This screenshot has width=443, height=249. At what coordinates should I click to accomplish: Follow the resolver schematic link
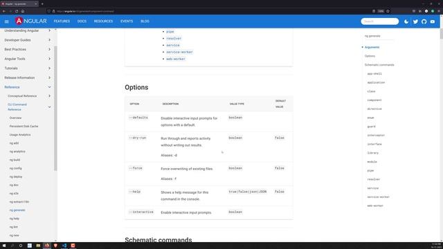(x=174, y=39)
